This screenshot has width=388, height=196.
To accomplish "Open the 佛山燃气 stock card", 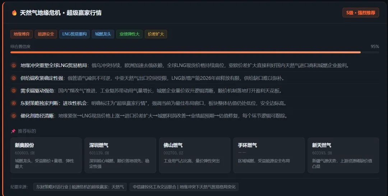I will [x=194, y=155].
